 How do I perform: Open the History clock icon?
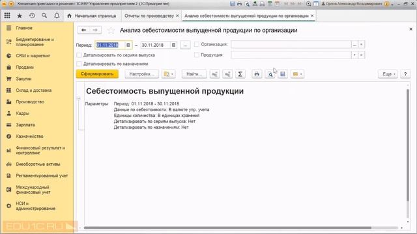pos(32,16)
